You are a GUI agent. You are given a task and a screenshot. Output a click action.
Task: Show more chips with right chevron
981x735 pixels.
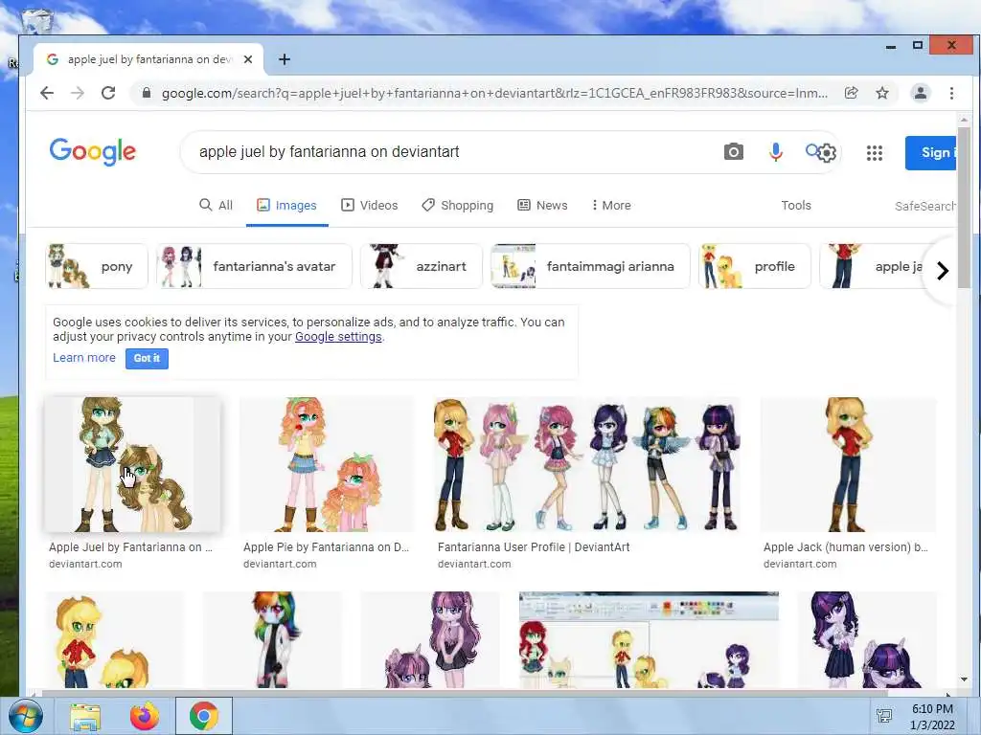[943, 271]
